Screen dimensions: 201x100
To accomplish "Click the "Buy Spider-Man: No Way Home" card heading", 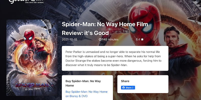I will [83, 83].
